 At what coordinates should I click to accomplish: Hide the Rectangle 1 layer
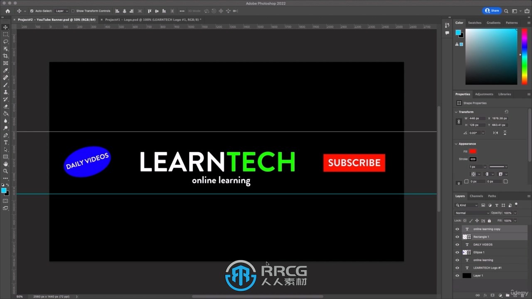(x=457, y=237)
